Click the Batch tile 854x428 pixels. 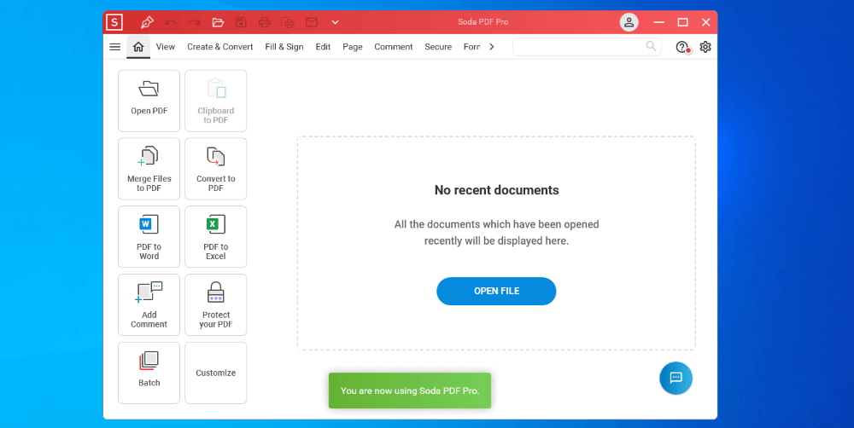[149, 373]
